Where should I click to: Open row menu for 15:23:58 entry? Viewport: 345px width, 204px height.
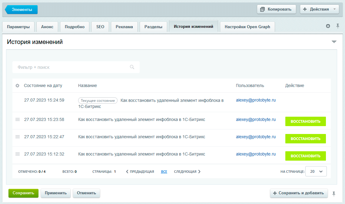[x=18, y=120]
